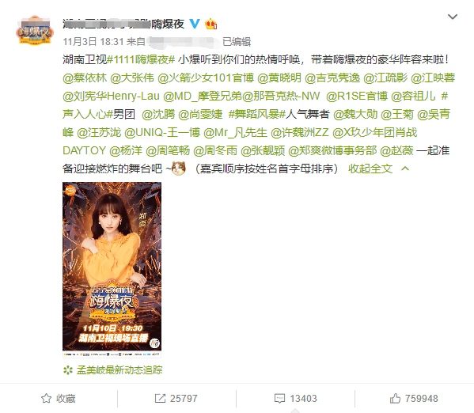The width and height of the screenshot is (474, 413).
Task: Click the crown membership icon
Action: click(211, 24)
